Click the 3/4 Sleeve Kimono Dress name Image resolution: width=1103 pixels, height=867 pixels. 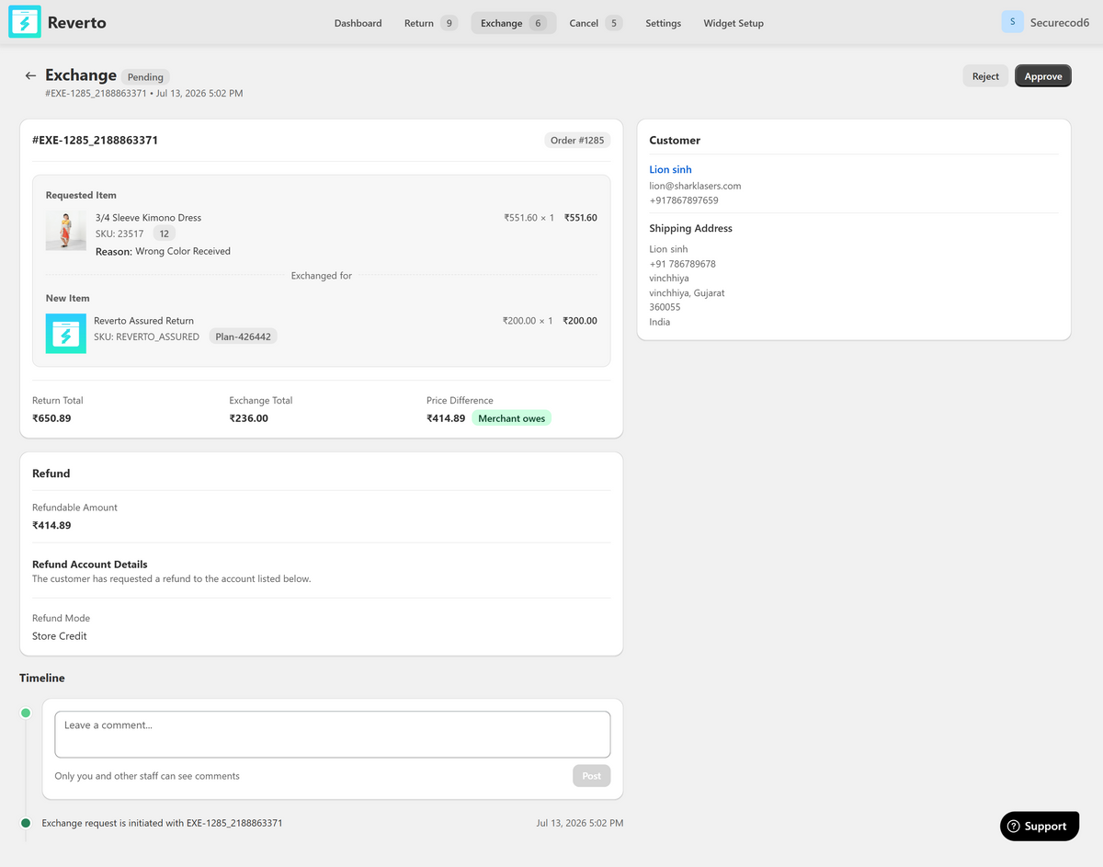pos(148,218)
